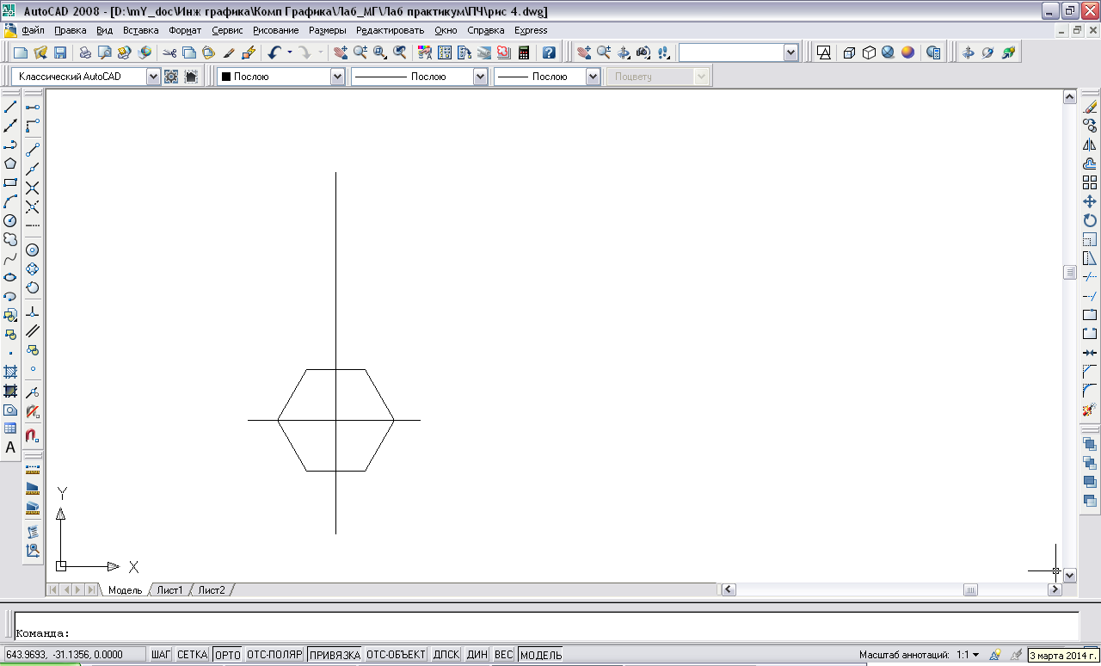Open the Plot (print) icon
This screenshot has width=1101, height=666.
[85, 52]
